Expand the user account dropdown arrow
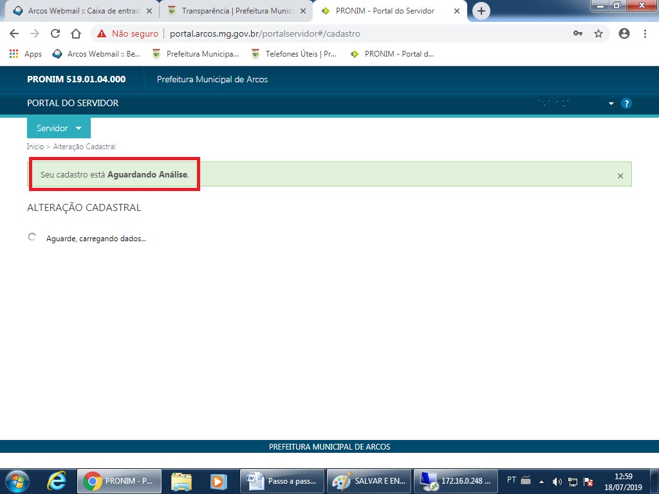 611,104
